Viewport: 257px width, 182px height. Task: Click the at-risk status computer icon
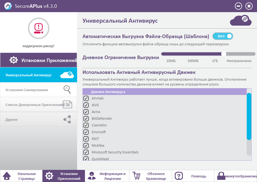(x=39, y=28)
